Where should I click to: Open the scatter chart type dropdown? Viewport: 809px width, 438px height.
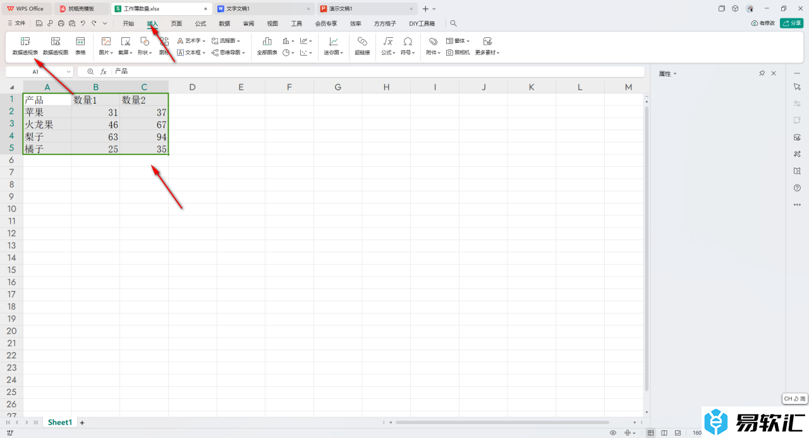(306, 52)
